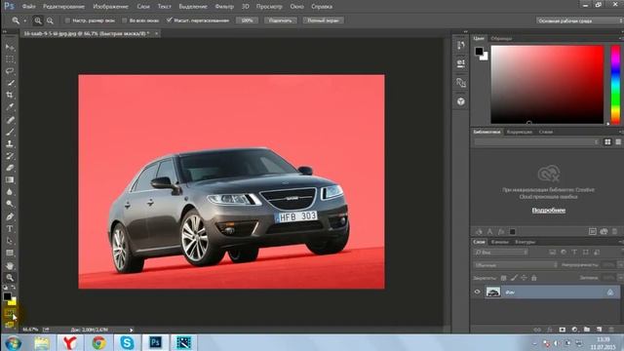Create a new layer

click(x=599, y=330)
